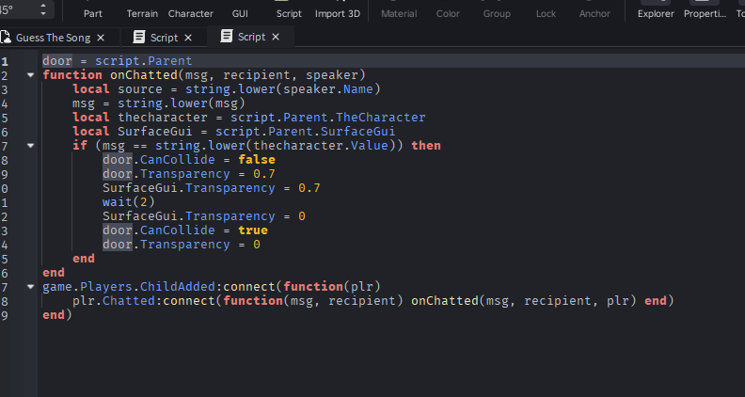This screenshot has height=397, width=745.
Task: Close the active Script tab
Action: pos(276,37)
